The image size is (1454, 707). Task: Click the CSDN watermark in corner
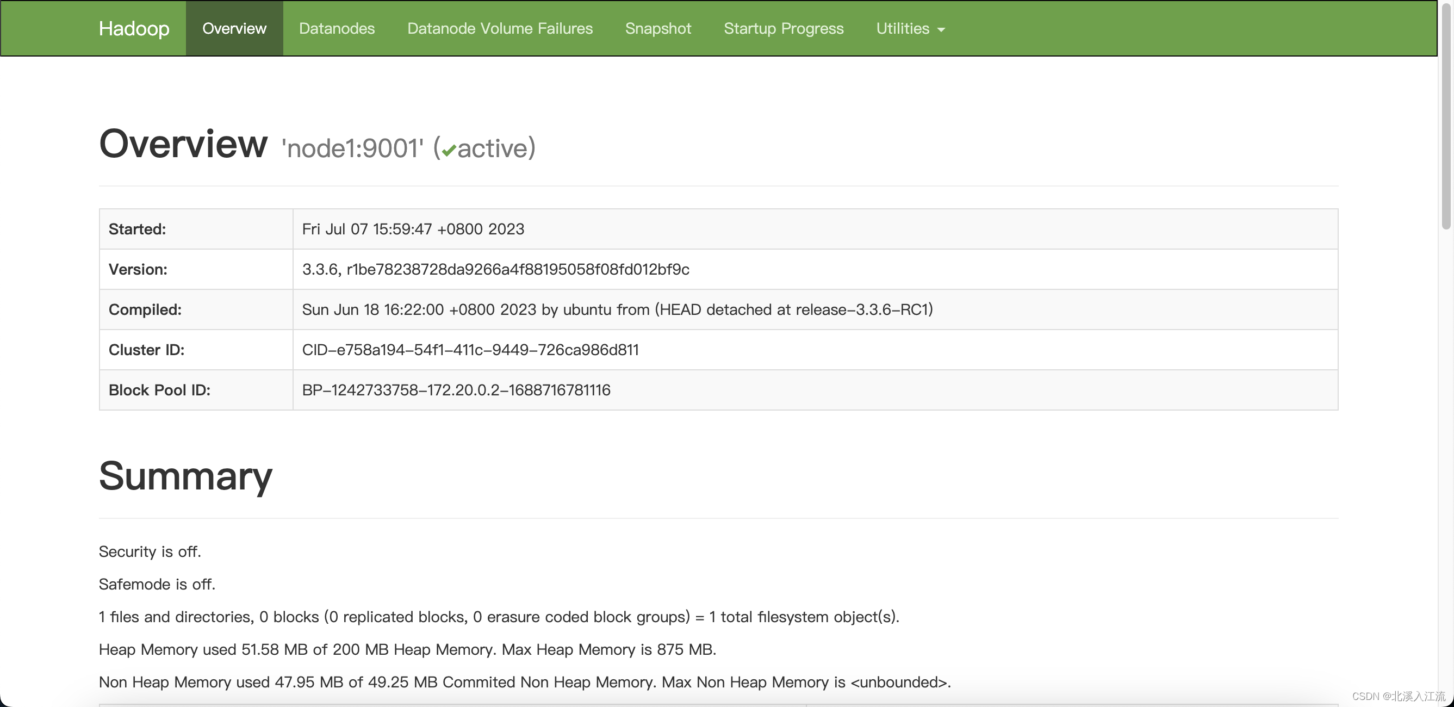tap(1397, 696)
